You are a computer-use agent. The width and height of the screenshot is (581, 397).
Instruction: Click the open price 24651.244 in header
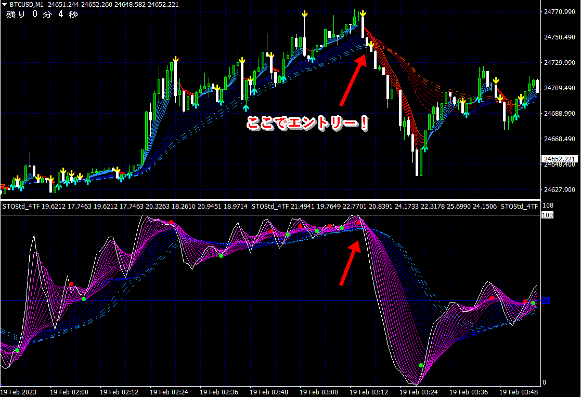(x=63, y=5)
